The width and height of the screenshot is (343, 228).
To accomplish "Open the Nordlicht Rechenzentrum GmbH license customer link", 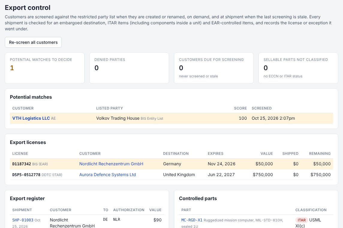I will click(111, 164).
